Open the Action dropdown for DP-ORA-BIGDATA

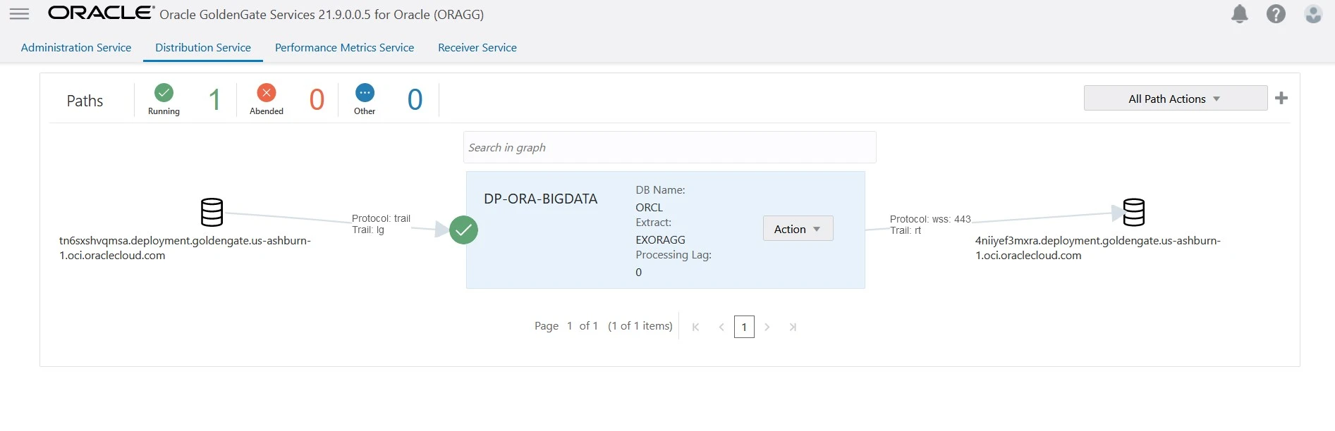click(798, 229)
